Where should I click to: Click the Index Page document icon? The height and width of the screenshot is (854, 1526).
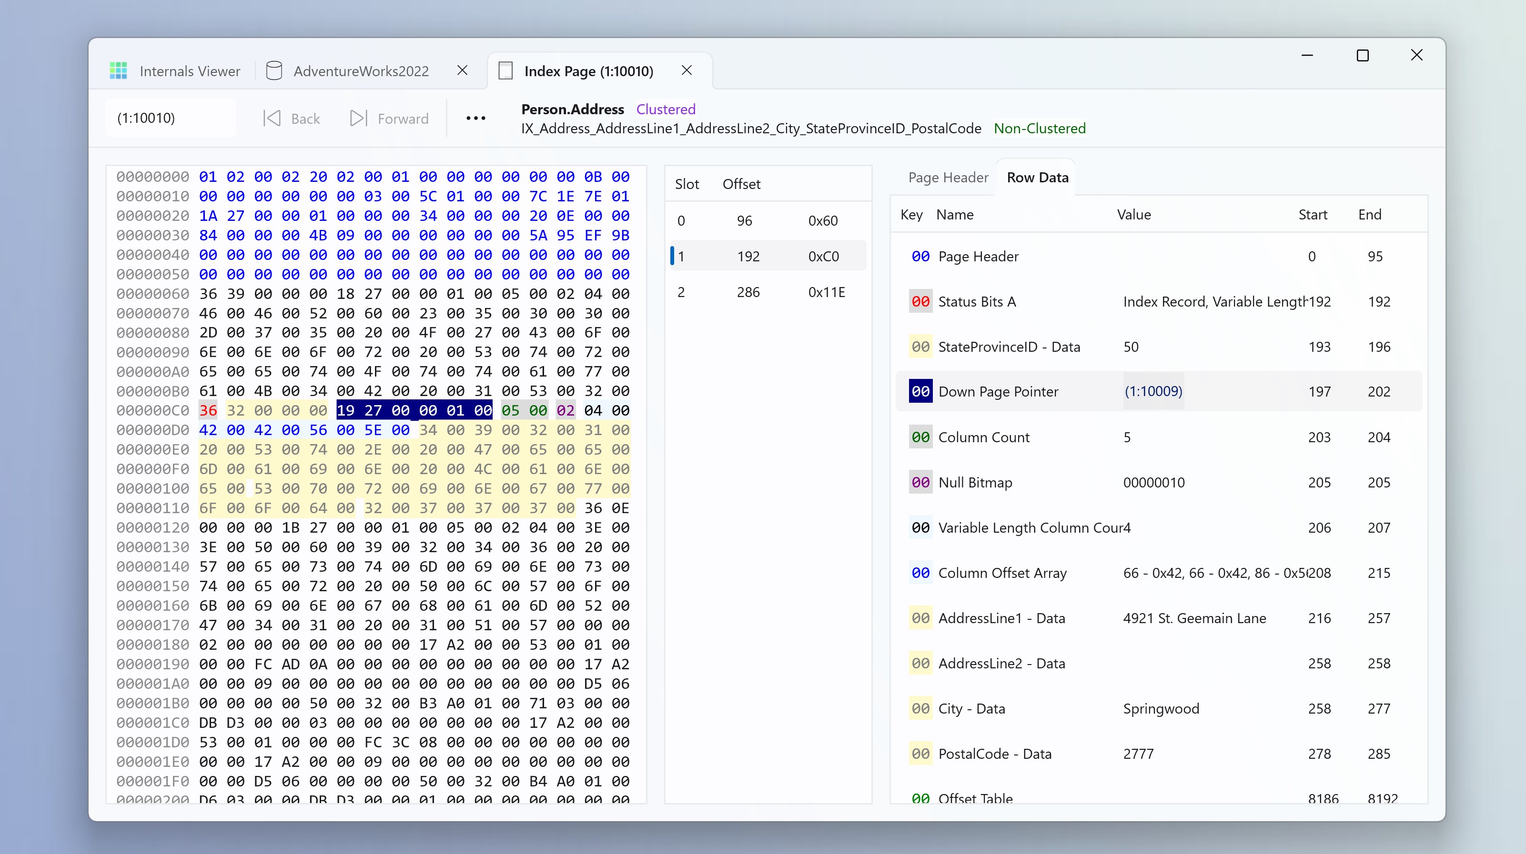point(505,71)
